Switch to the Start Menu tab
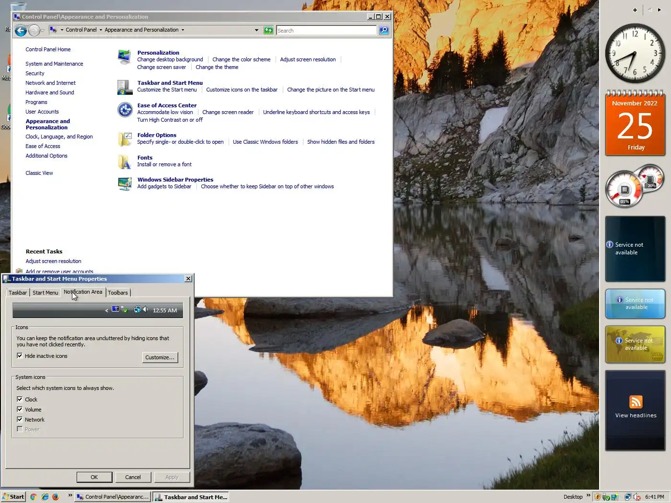Screen dimensions: 671x503 [45, 293]
